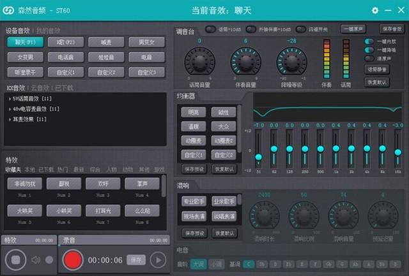Toggle the 外接伴奏+10dB switch
The height and width of the screenshot is (276, 409).
[251, 29]
